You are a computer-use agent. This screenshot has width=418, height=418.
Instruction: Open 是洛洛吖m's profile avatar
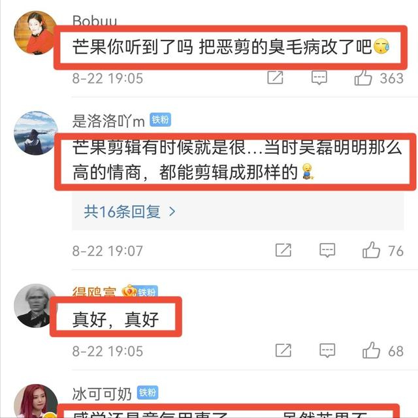point(35,133)
